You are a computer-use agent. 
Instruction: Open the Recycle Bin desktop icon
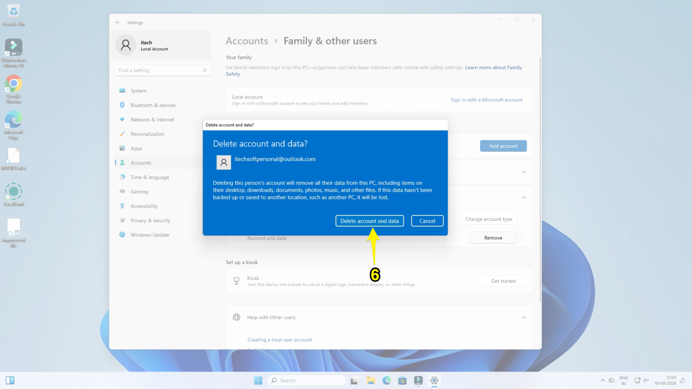coord(14,15)
